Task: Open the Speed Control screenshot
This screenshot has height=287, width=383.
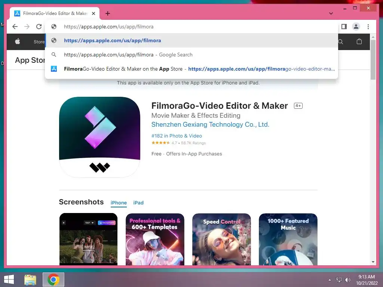Action: click(x=221, y=239)
